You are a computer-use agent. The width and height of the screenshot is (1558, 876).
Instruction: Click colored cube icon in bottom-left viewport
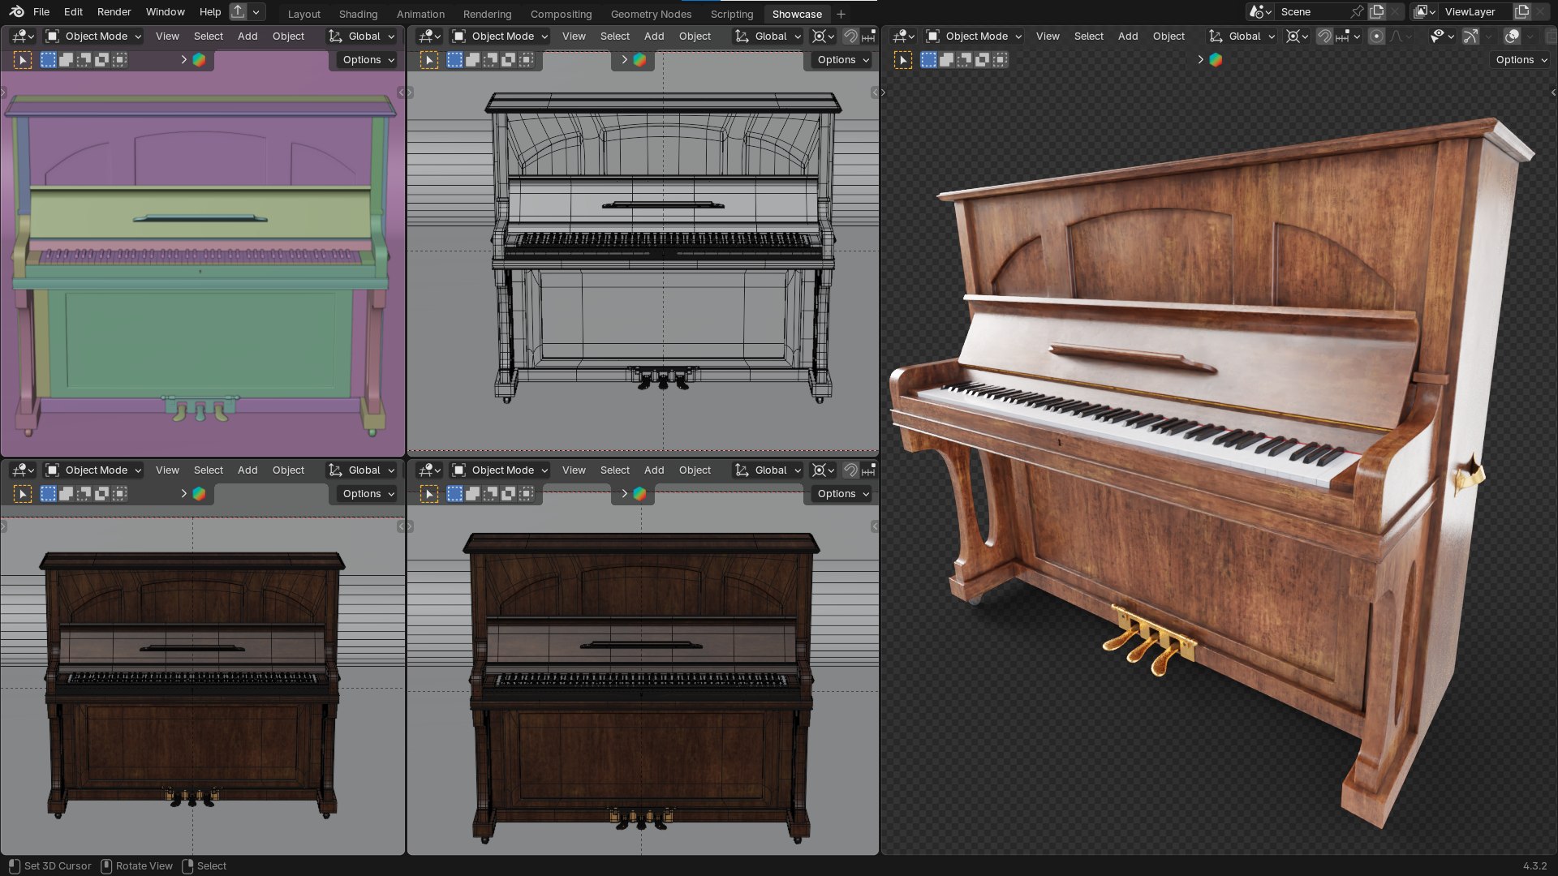click(x=199, y=493)
